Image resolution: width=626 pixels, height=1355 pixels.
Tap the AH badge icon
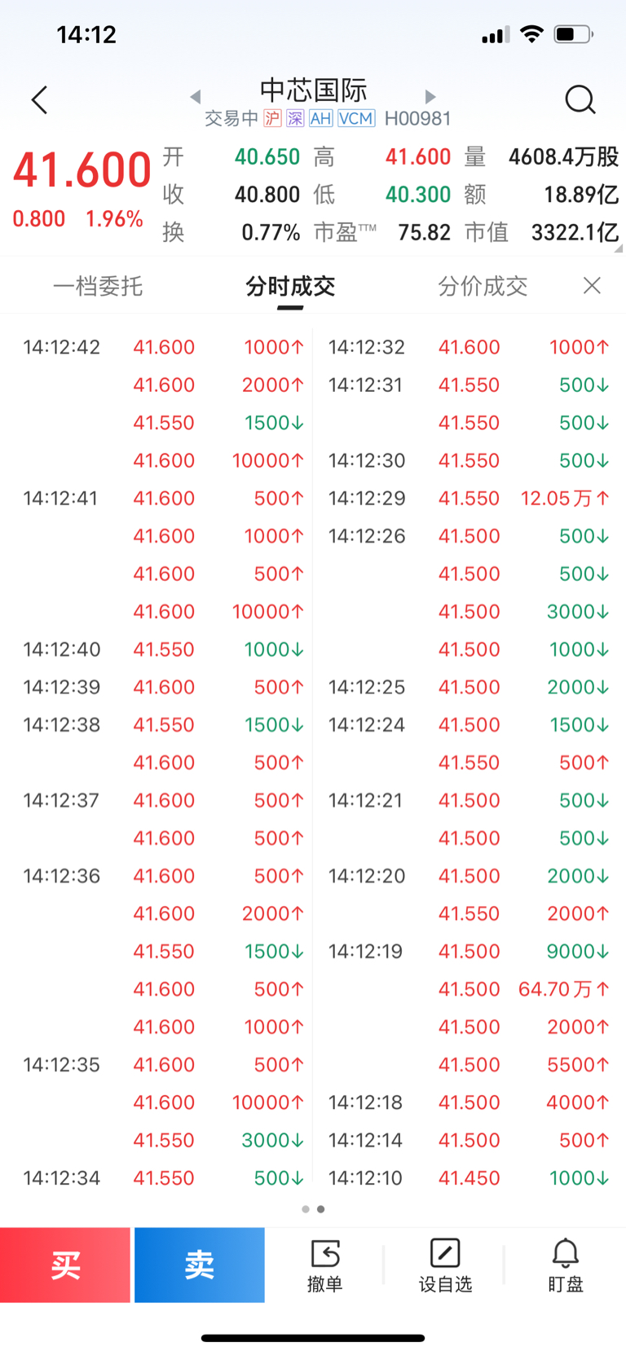(320, 119)
